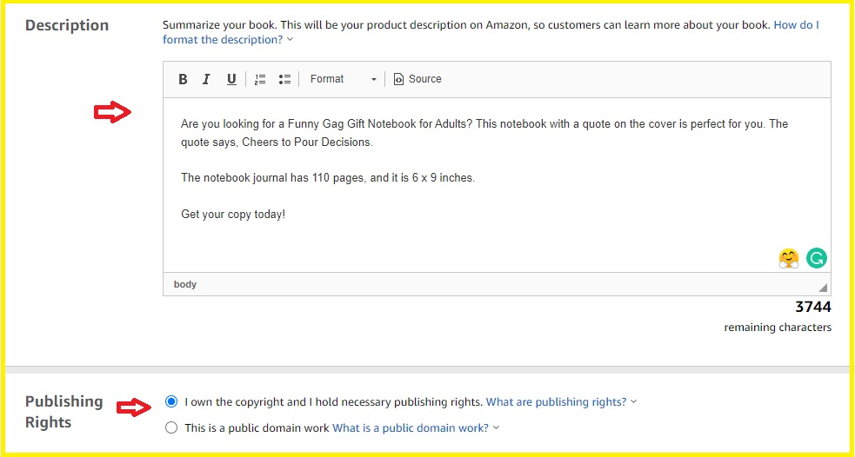This screenshot has height=457, width=855.
Task: Insert a bulleted list in the description
Action: pyautogui.click(x=284, y=80)
